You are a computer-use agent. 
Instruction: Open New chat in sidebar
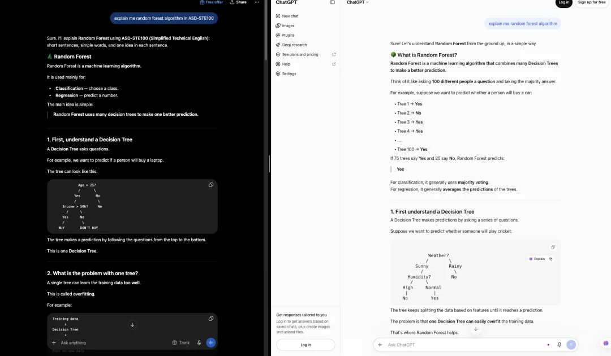287,16
